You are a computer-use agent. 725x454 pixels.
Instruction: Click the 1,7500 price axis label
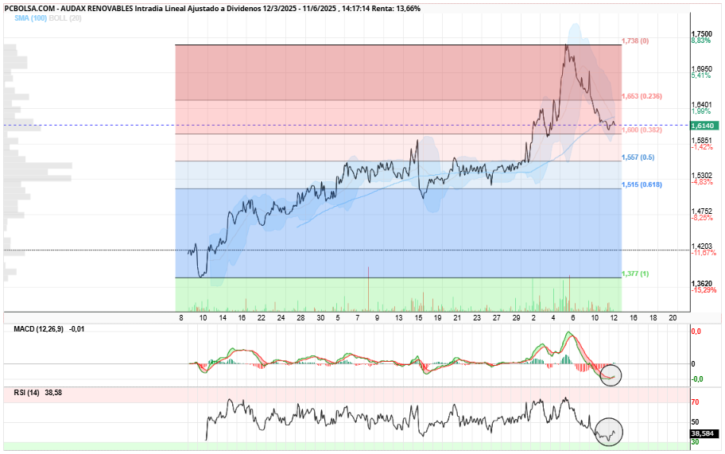pos(702,33)
